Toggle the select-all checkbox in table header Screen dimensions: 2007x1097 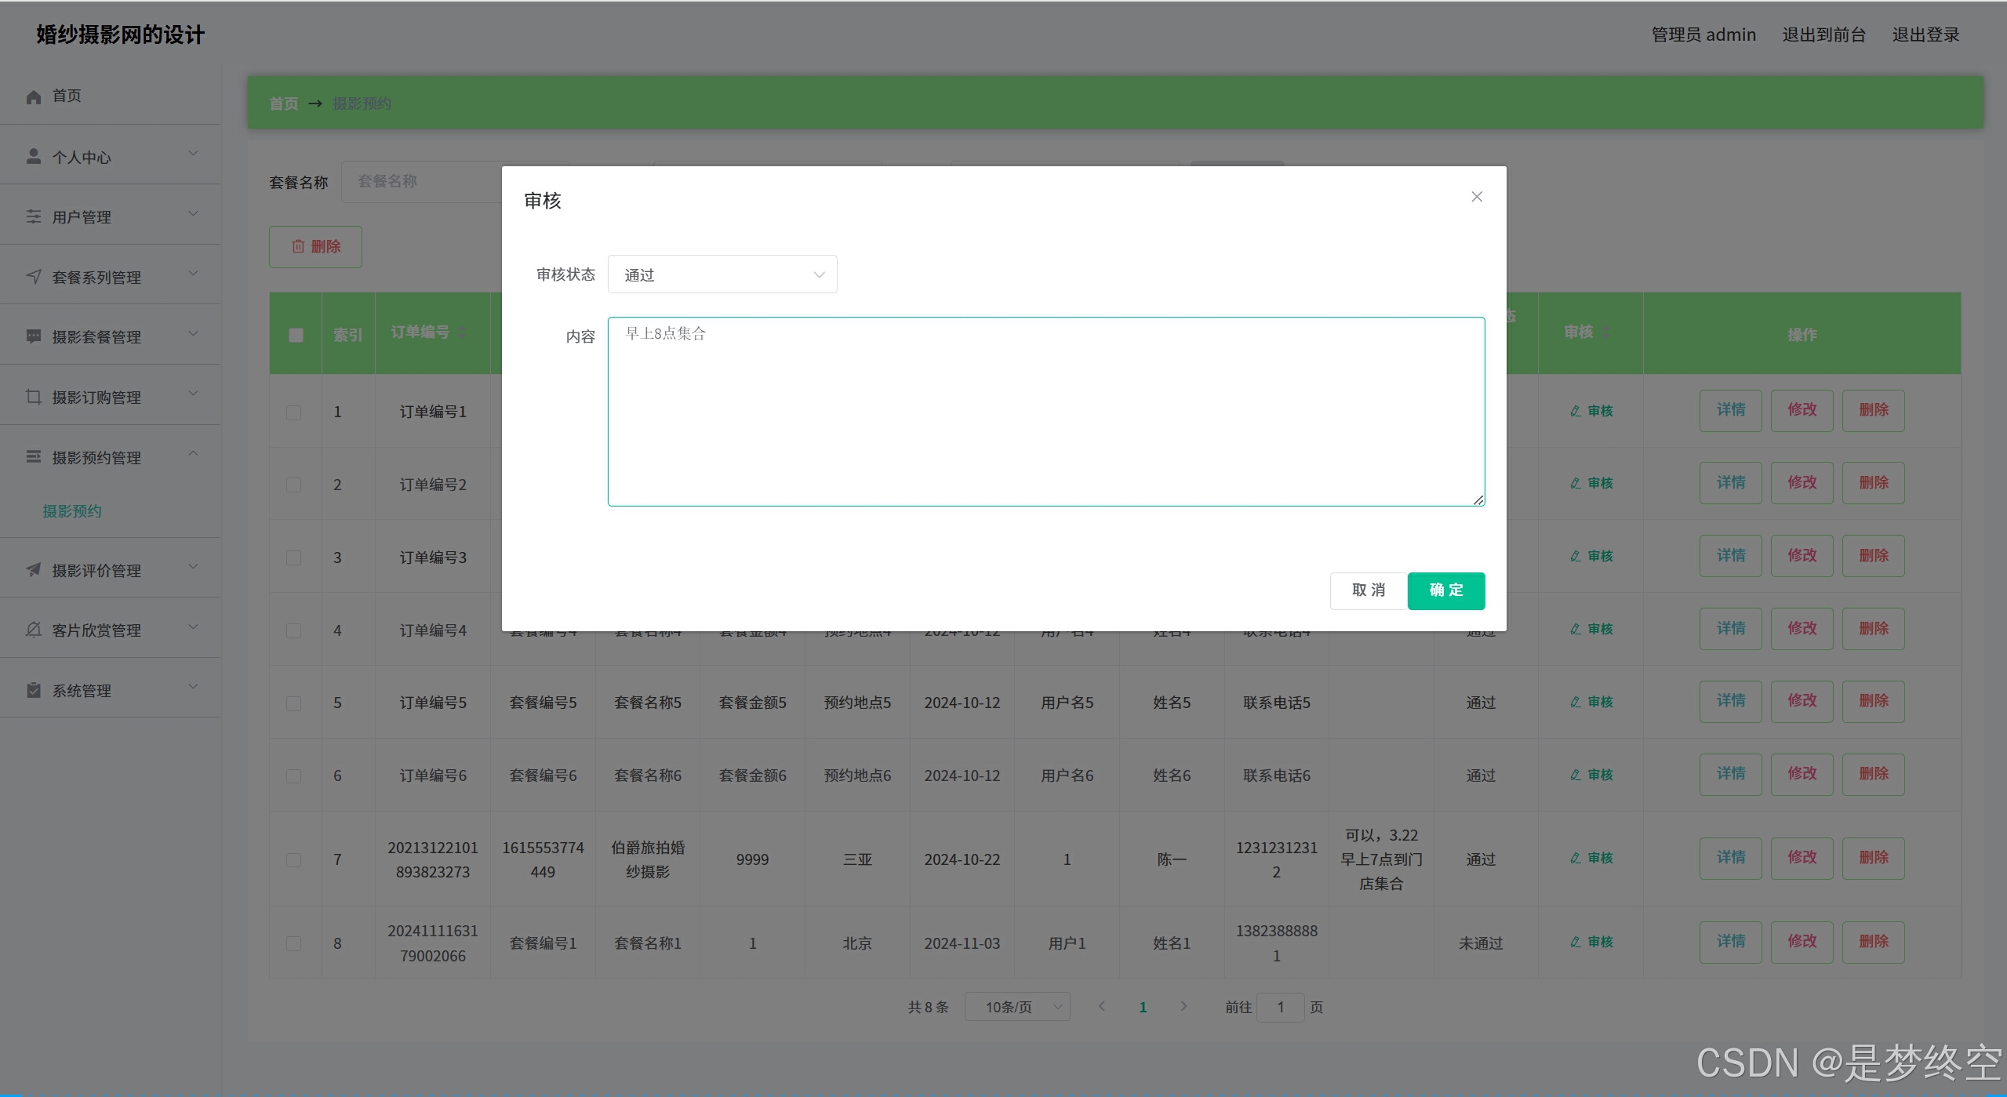point(296,335)
